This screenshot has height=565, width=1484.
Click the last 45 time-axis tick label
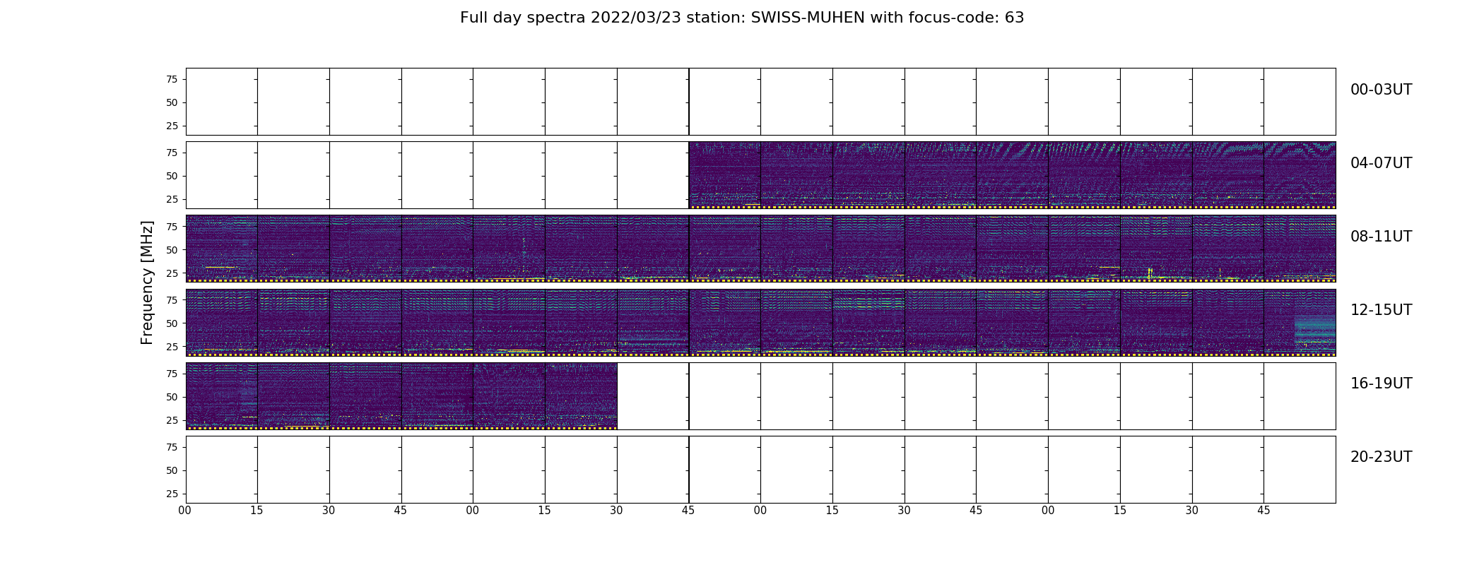1264,511
